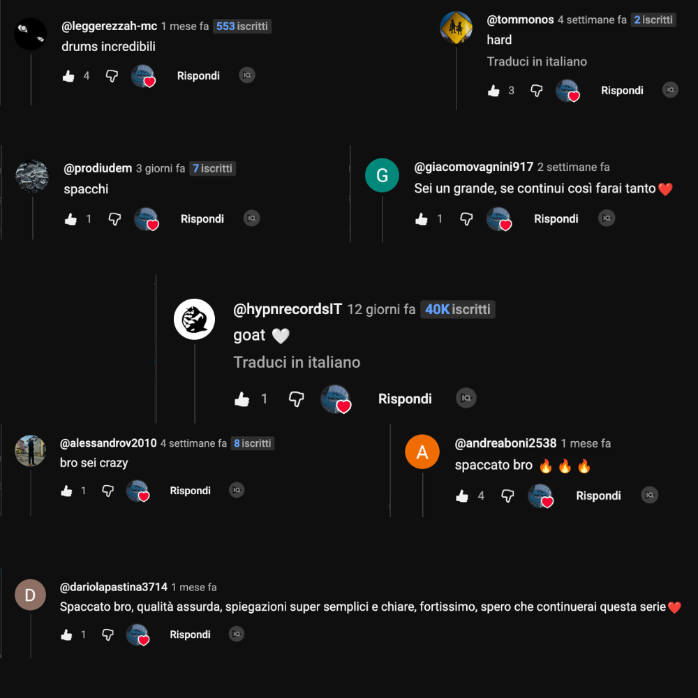
Task: Translate 'hard' comment to Italian
Action: point(536,61)
